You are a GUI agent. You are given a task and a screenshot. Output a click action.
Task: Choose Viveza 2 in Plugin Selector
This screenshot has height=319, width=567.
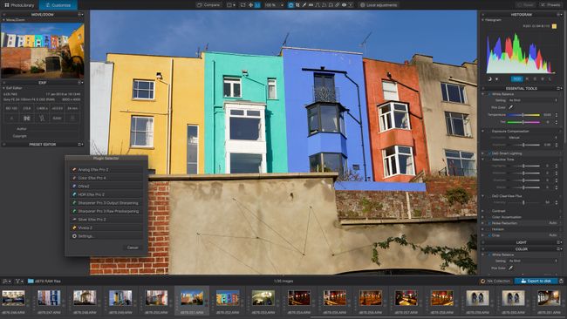pos(106,227)
